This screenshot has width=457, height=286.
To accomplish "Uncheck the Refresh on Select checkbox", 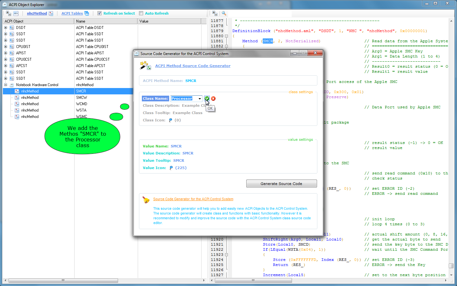I will coord(100,13).
